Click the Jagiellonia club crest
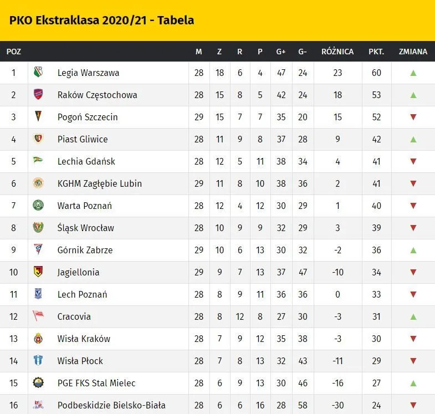Viewport: 435px width, 414px height. [38, 272]
